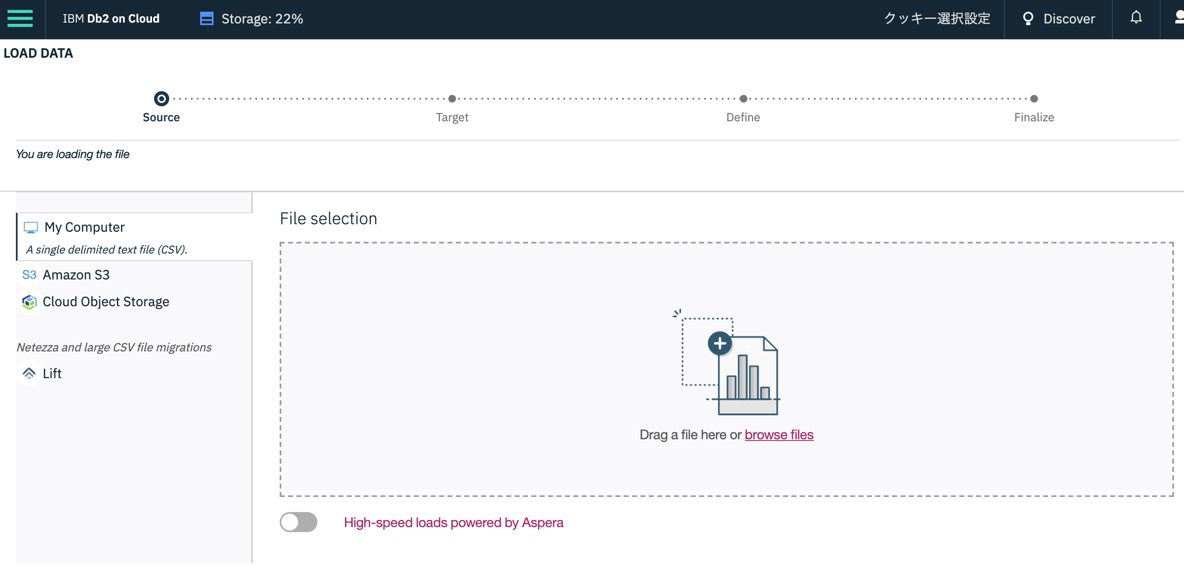This screenshot has width=1184, height=584.
Task: Click the Storage: 22% indicator
Action: [x=262, y=18]
